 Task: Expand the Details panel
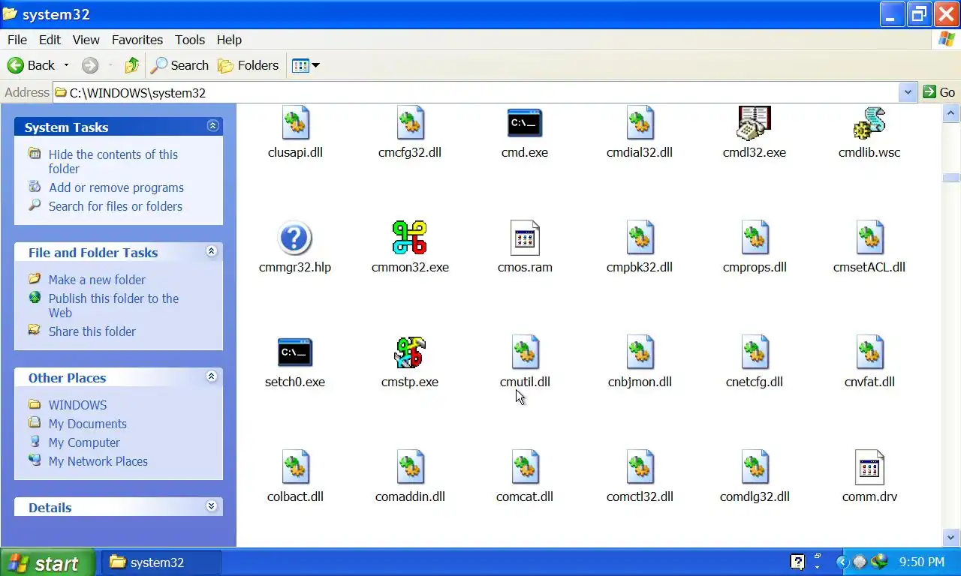point(212,506)
